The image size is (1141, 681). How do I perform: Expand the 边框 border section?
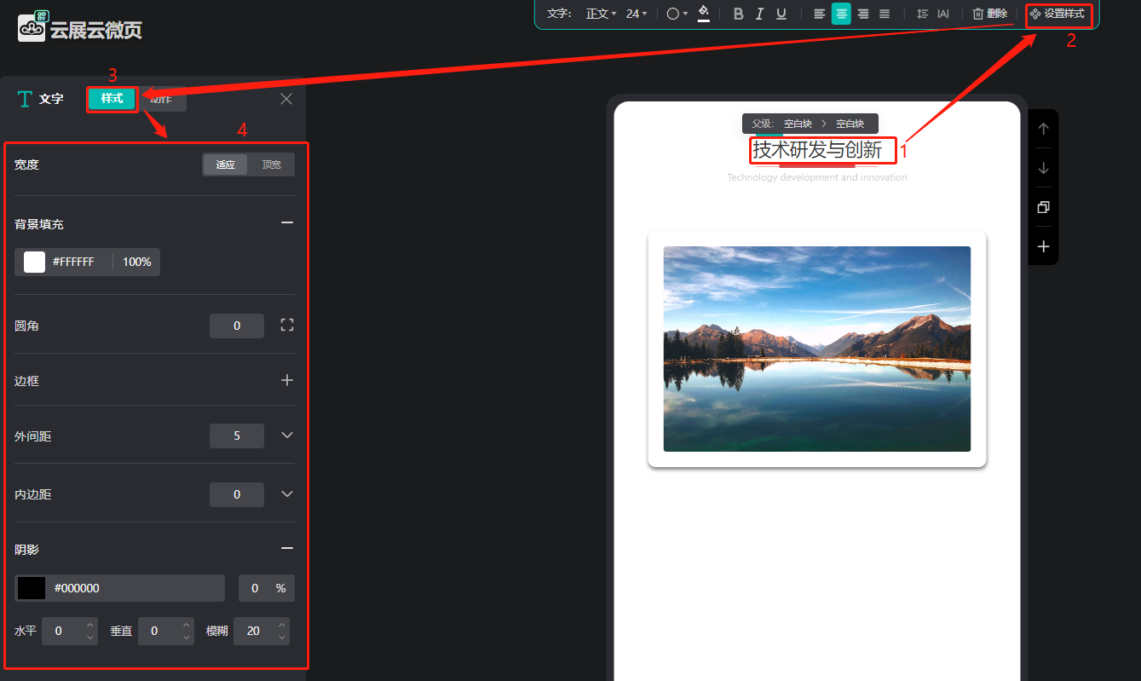click(x=287, y=380)
